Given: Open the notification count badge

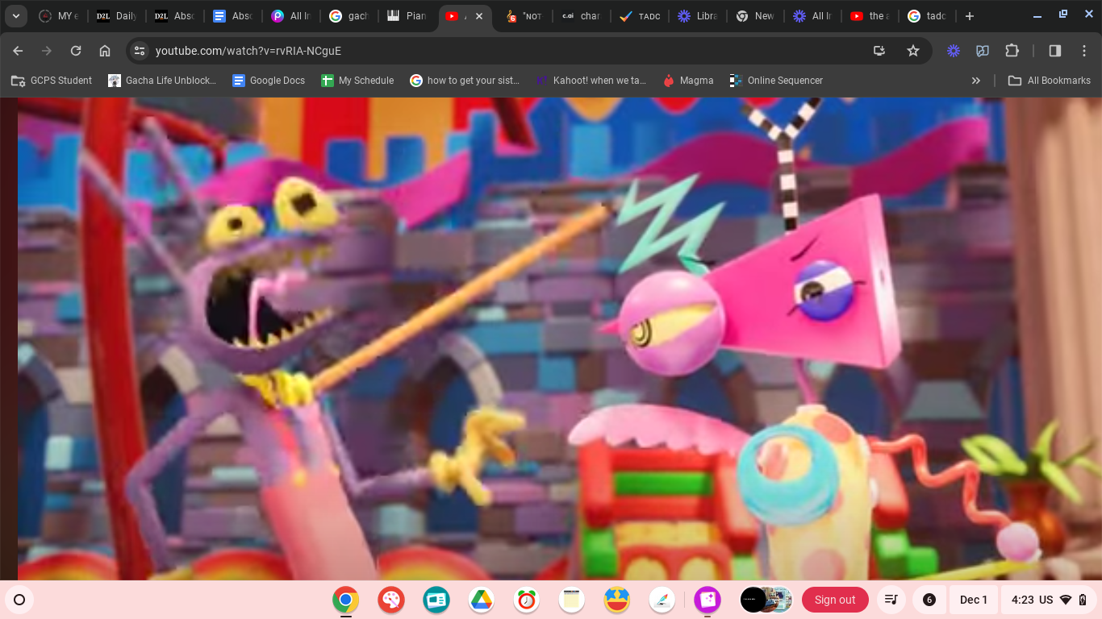Looking at the screenshot, I should (x=929, y=600).
